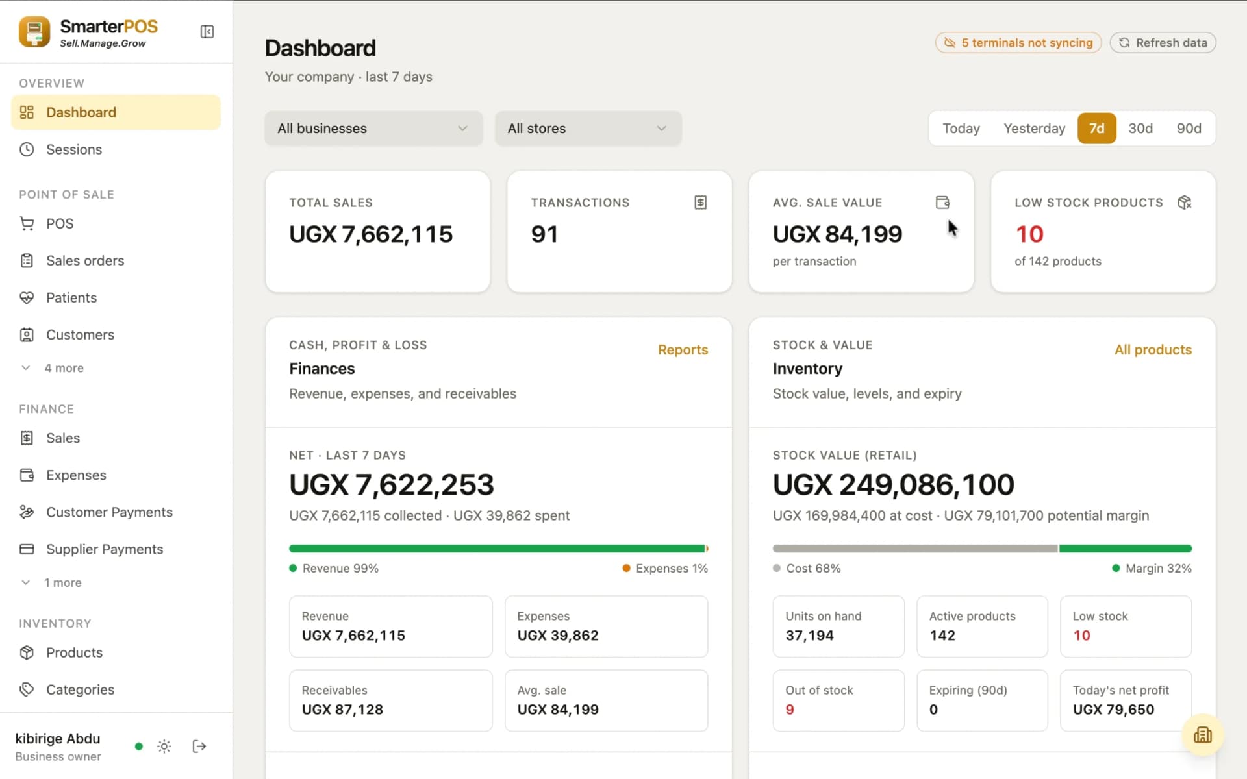Screen dimensions: 1247x779
Task: Click Today's net profit tile
Action: coord(1126,700)
